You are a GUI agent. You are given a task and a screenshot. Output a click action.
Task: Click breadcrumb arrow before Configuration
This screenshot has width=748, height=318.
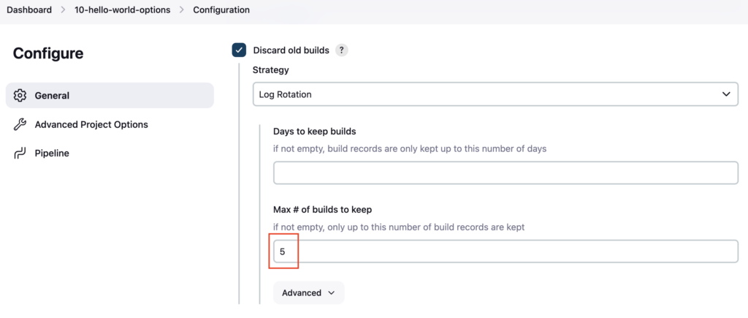tap(181, 10)
